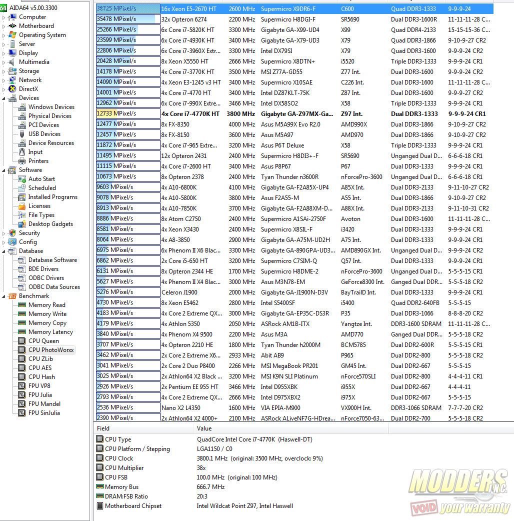
Task: Click the CPU Clock field row
Action: [x=209, y=458]
